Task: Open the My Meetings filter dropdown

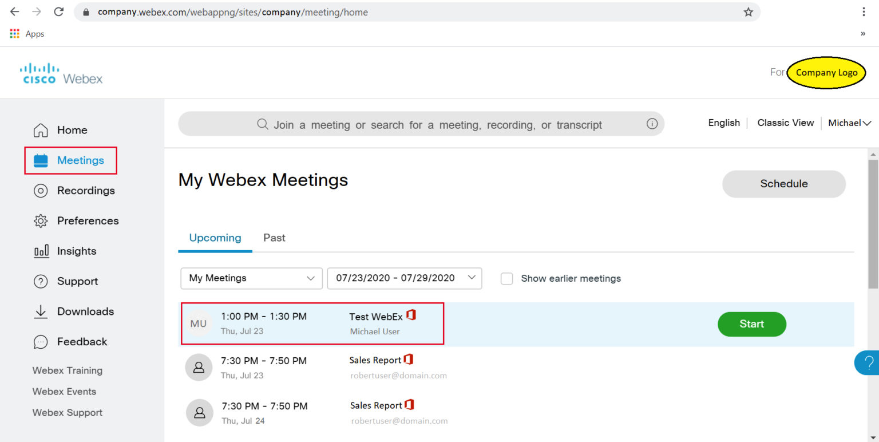Action: pyautogui.click(x=252, y=278)
